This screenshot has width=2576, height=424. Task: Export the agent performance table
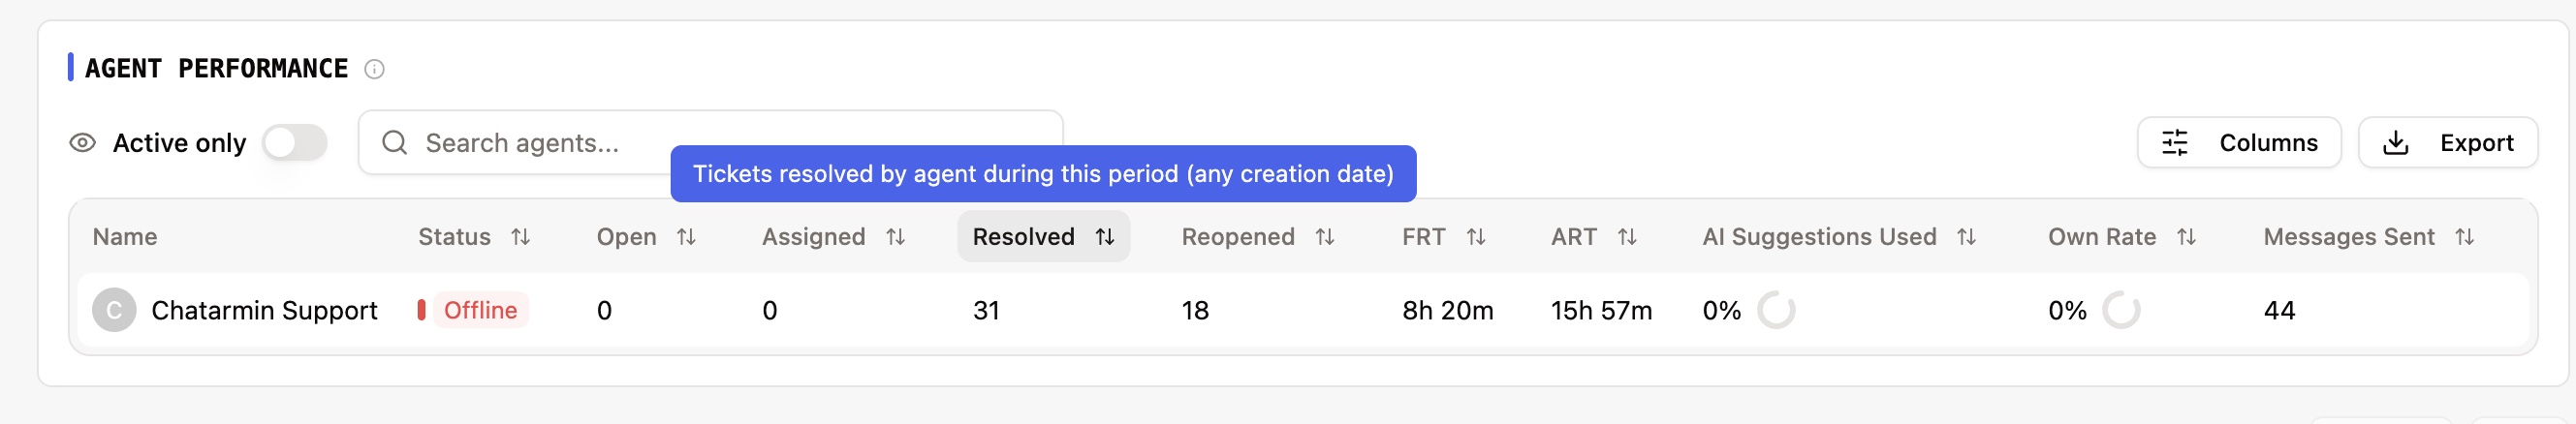point(2447,143)
